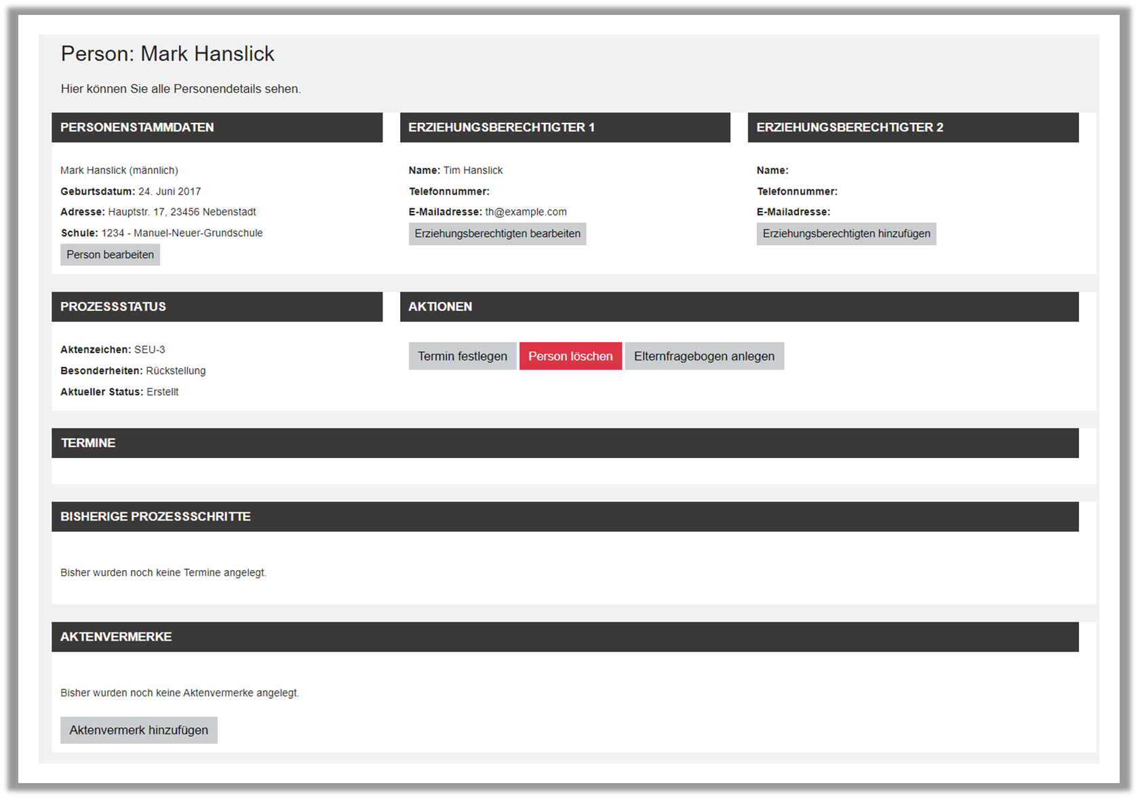1138x798 pixels.
Task: Click the Personenstammdaten section header
Action: [x=216, y=128]
